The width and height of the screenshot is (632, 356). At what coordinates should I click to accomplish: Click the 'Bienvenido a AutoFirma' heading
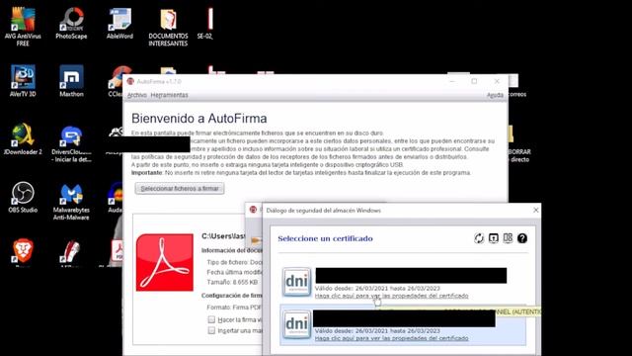point(199,119)
